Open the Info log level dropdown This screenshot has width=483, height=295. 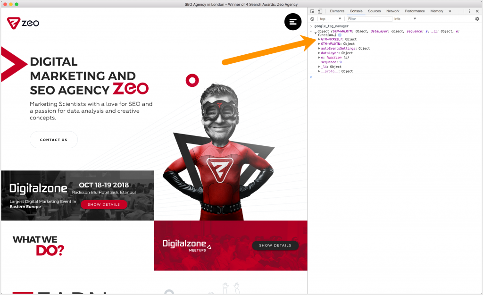point(405,19)
